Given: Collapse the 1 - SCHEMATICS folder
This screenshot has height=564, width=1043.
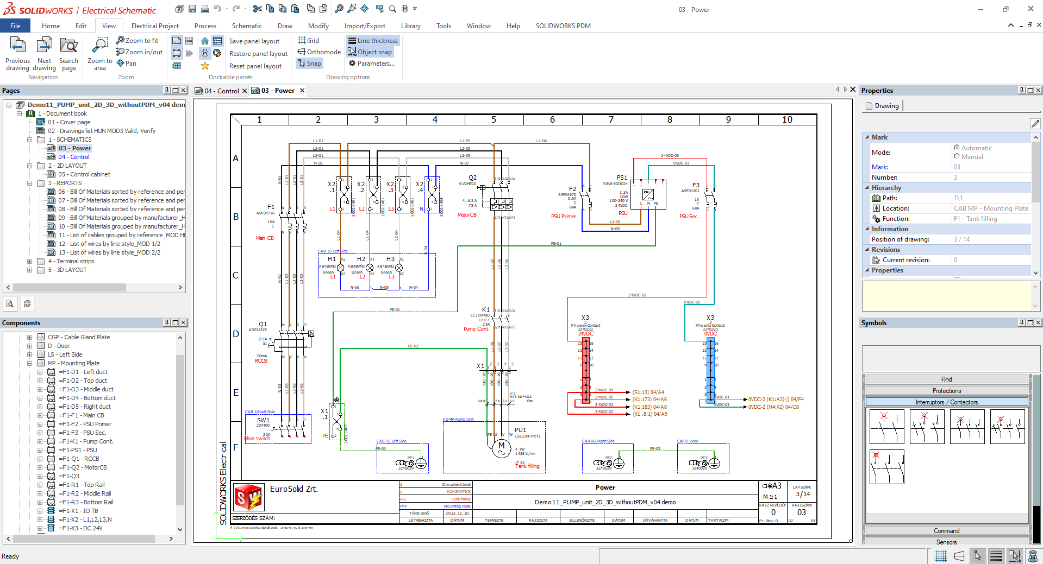Looking at the screenshot, I should coord(30,140).
